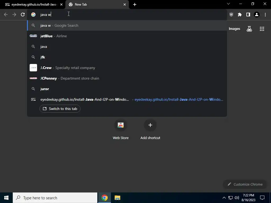
Task: Go back using the back arrow
Action: (x=6, y=15)
